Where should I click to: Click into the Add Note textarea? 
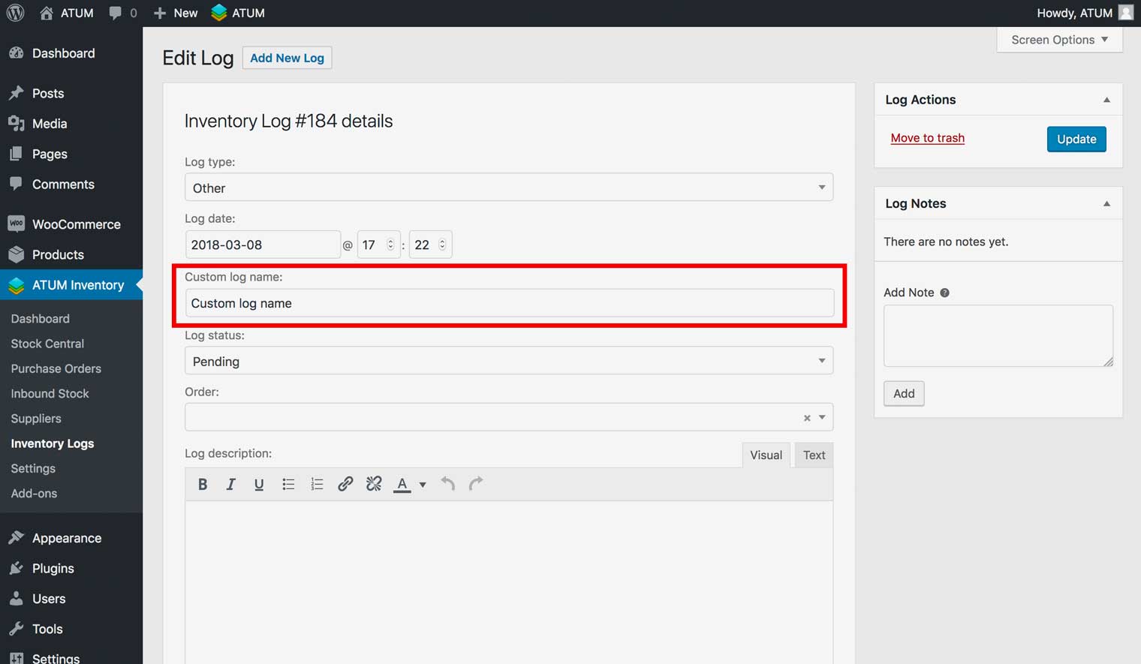(x=998, y=335)
